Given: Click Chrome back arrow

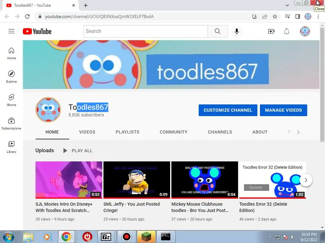Looking at the screenshot, I should click(7, 16).
